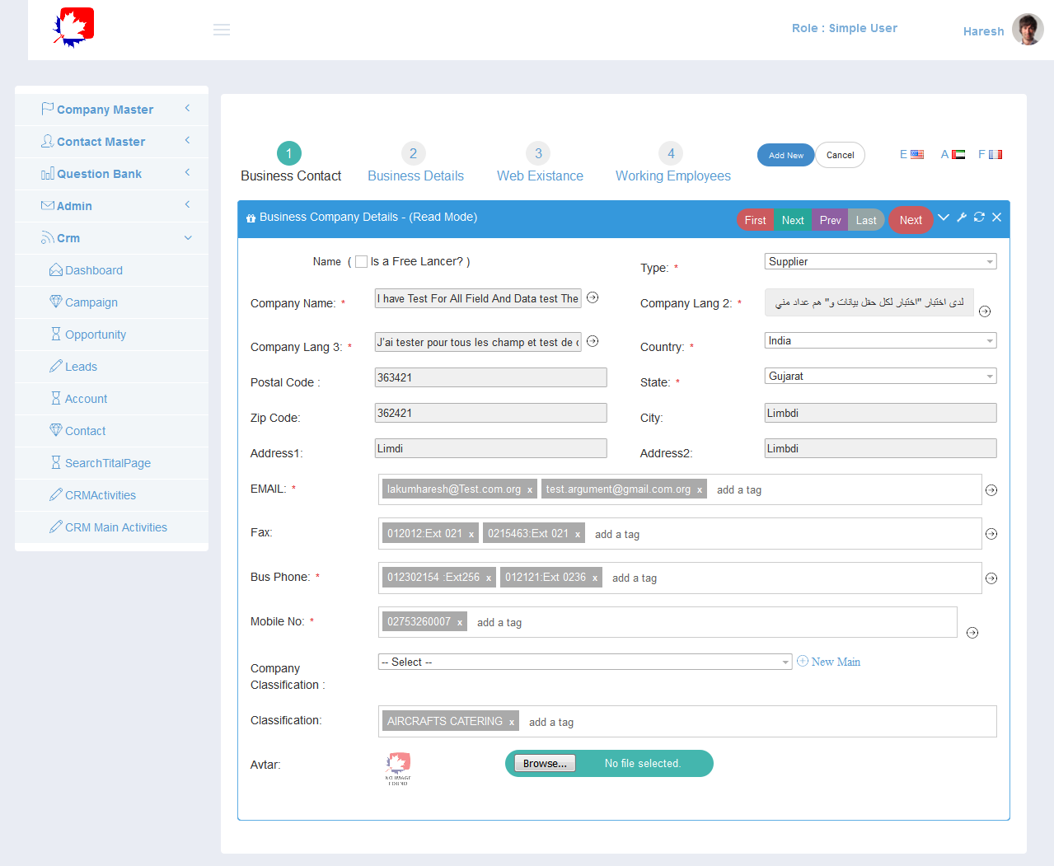The height and width of the screenshot is (866, 1054).
Task: Switch to the Business Details step
Action: tap(415, 161)
